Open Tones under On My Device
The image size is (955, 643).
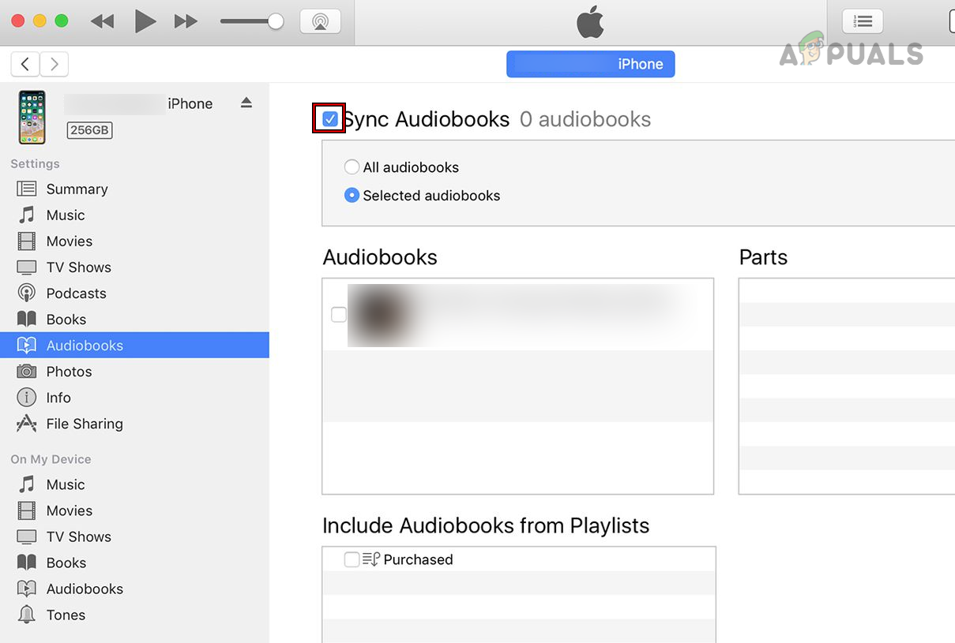coord(66,615)
